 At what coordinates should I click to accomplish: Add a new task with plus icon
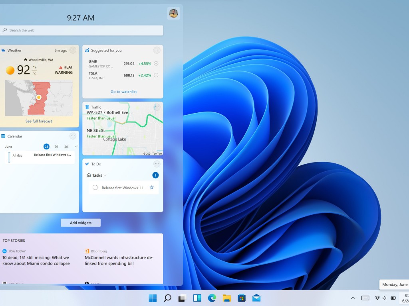tap(155, 175)
